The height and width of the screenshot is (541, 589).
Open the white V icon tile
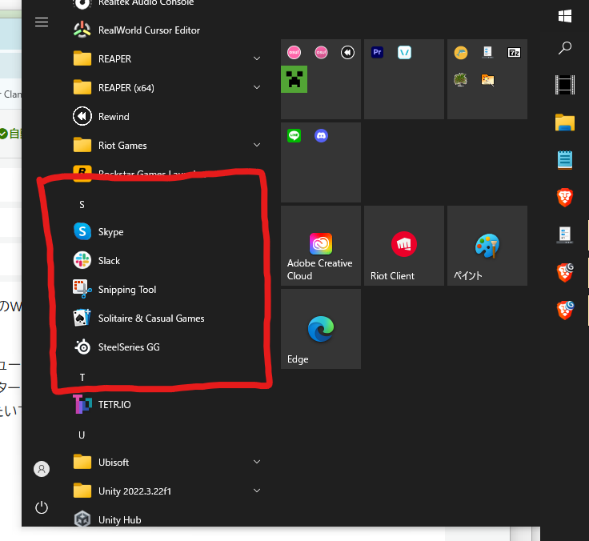[404, 52]
